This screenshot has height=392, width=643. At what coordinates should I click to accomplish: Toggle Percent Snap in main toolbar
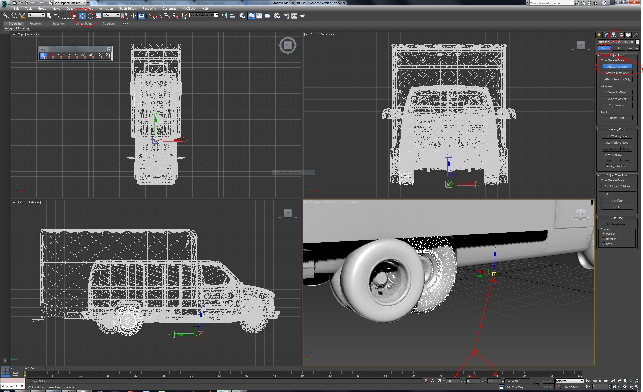pos(167,16)
